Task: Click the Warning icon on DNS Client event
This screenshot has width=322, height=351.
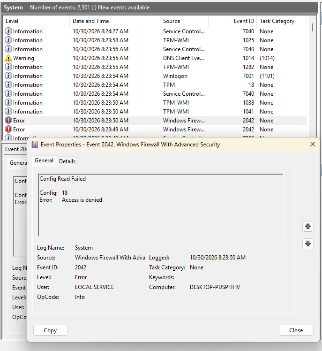Action: [x=8, y=58]
